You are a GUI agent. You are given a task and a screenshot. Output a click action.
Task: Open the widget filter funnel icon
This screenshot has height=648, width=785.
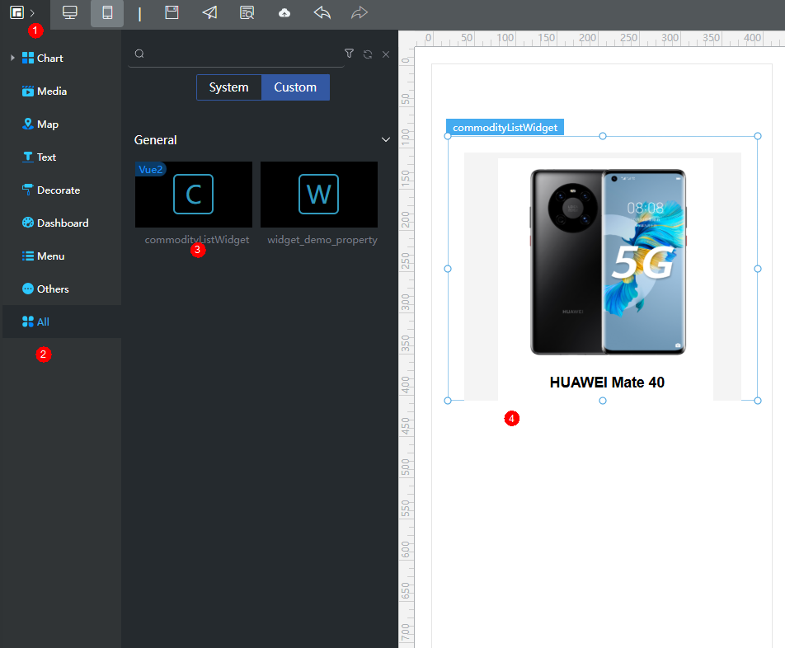click(x=349, y=54)
